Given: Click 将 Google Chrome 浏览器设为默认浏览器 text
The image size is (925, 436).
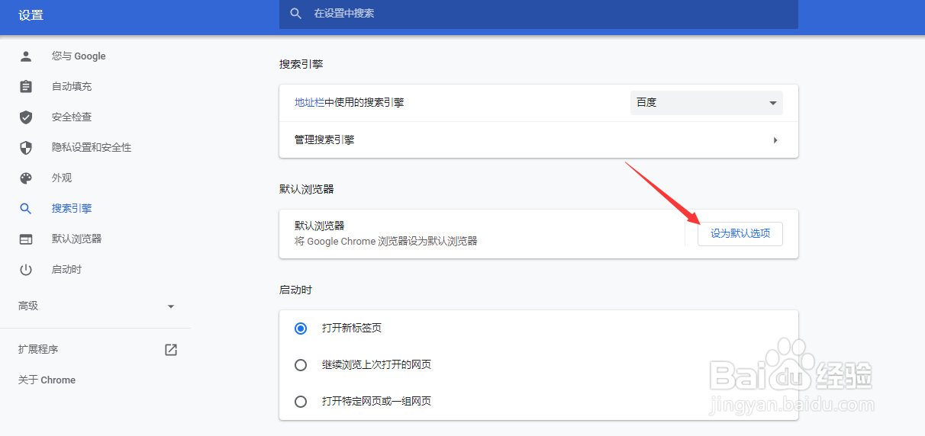Looking at the screenshot, I should pyautogui.click(x=386, y=241).
